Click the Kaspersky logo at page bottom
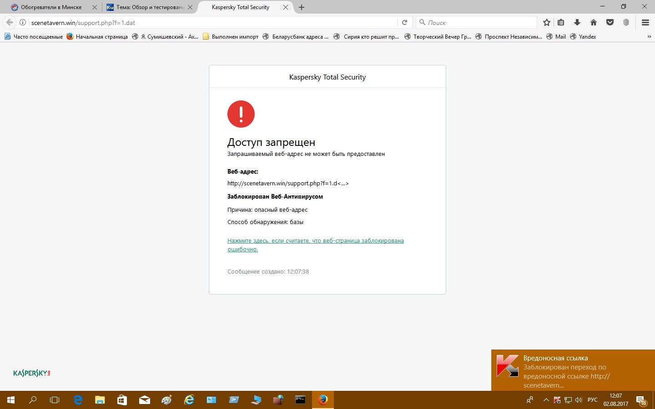 point(32,373)
